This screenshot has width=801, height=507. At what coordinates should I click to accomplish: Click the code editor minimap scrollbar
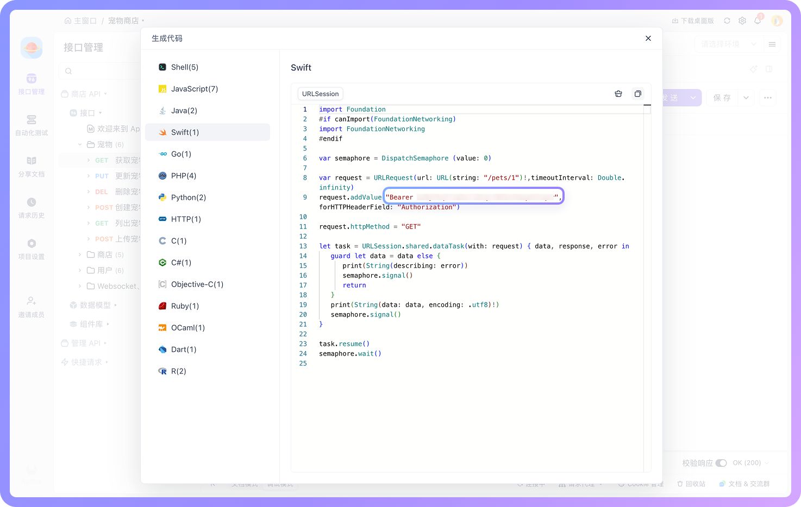pos(647,288)
